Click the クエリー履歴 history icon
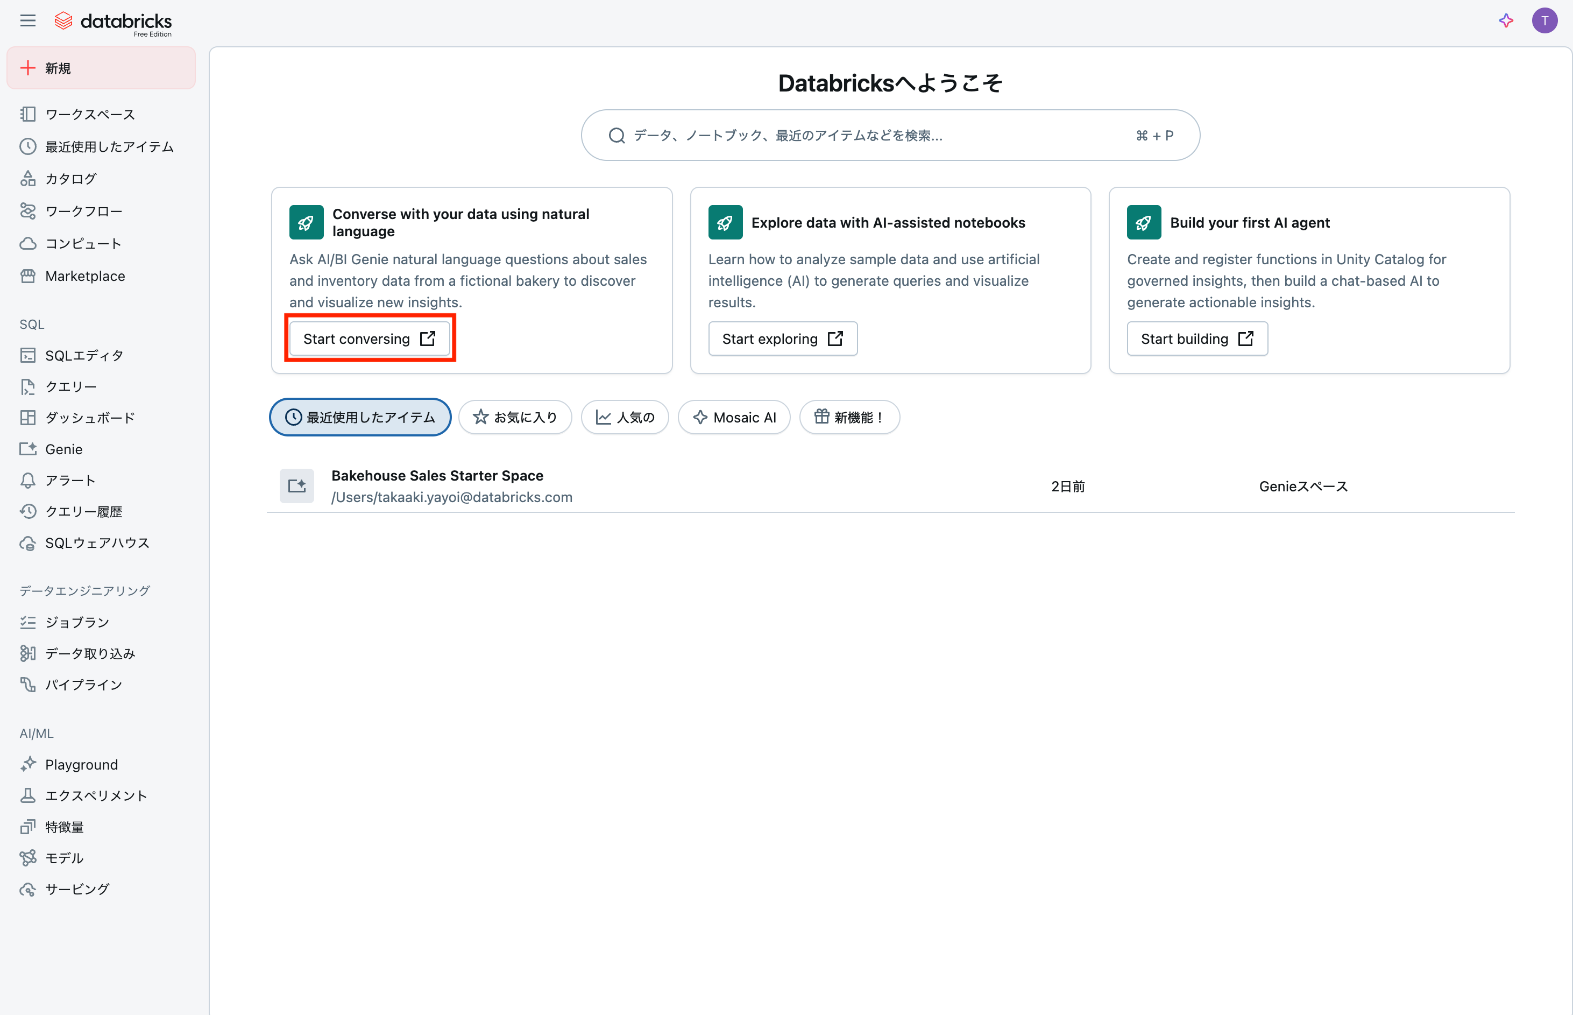Viewport: 1573px width, 1015px height. pos(27,511)
